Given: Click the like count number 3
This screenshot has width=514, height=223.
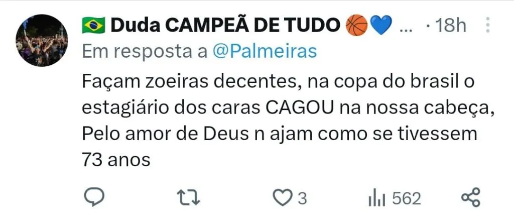Looking at the screenshot, I should 302,199.
